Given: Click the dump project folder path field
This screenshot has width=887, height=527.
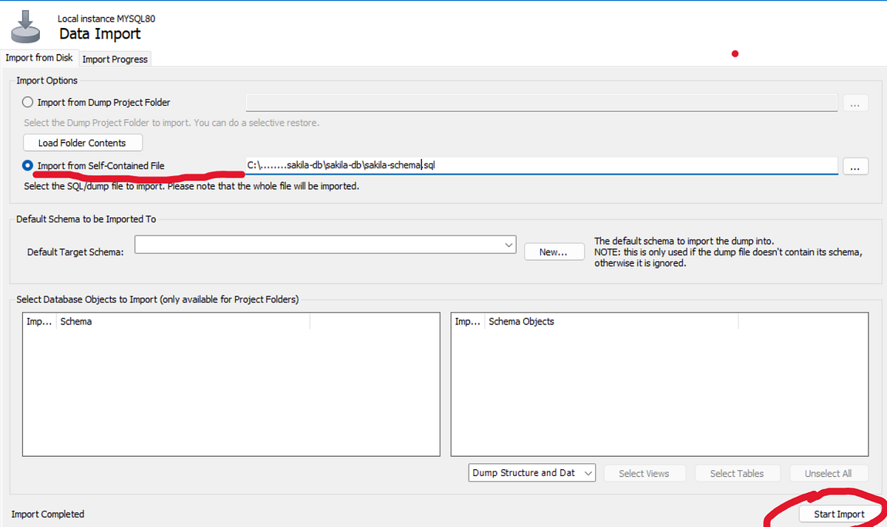Looking at the screenshot, I should point(542,102).
